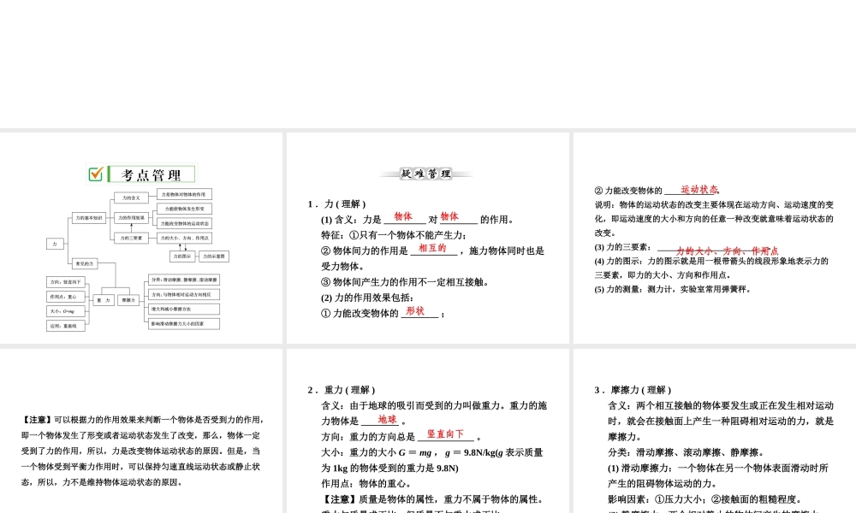This screenshot has height=513, width=856.
Task: Select the 力是物体对物体的作用 node
Action: [185, 194]
